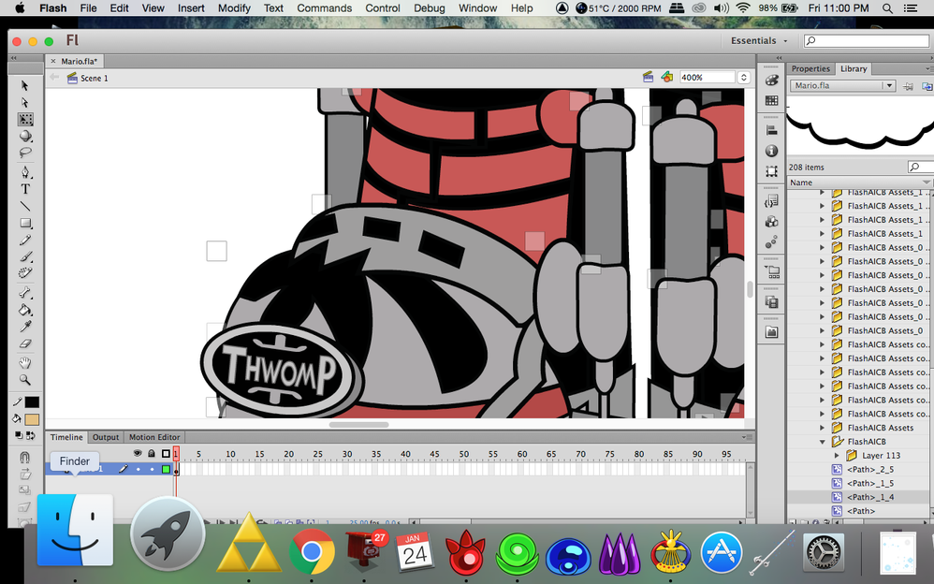Viewport: 934px width, 584px height.
Task: Toggle the layer's green outline color square
Action: pos(167,470)
